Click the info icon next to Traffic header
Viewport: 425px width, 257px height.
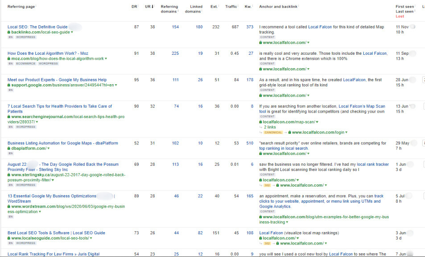tap(239, 6)
